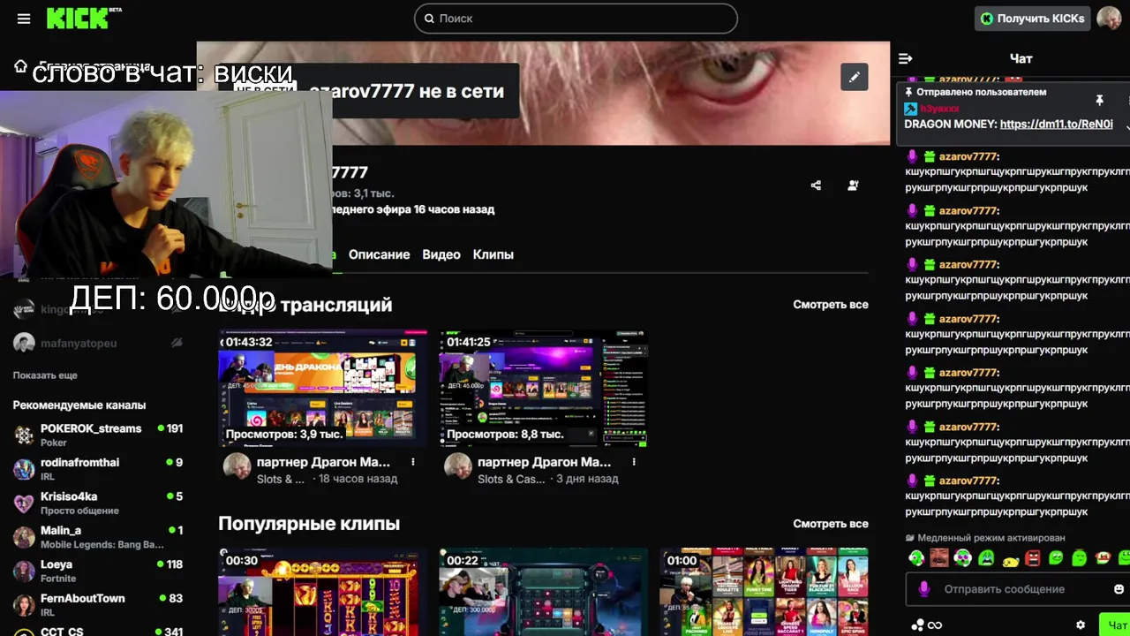Image resolution: width=1130 pixels, height=636 pixels.
Task: Open mafanyatopeu followed channel
Action: coord(98,343)
